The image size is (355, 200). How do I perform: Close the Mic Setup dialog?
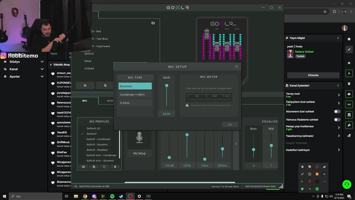point(237,66)
